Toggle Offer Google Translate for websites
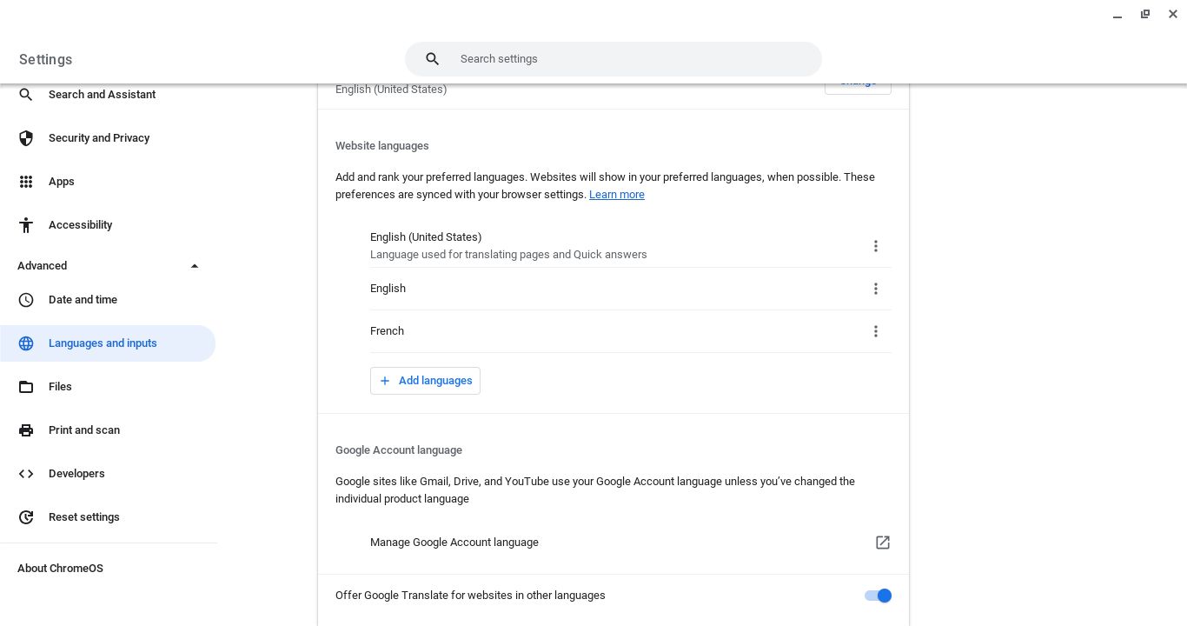 tap(879, 596)
